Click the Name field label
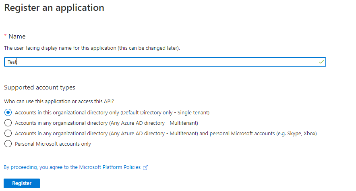The image size is (356, 191). pos(17,37)
